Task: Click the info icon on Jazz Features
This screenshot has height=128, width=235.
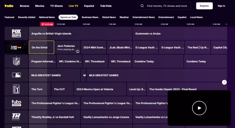Action: (x=78, y=51)
